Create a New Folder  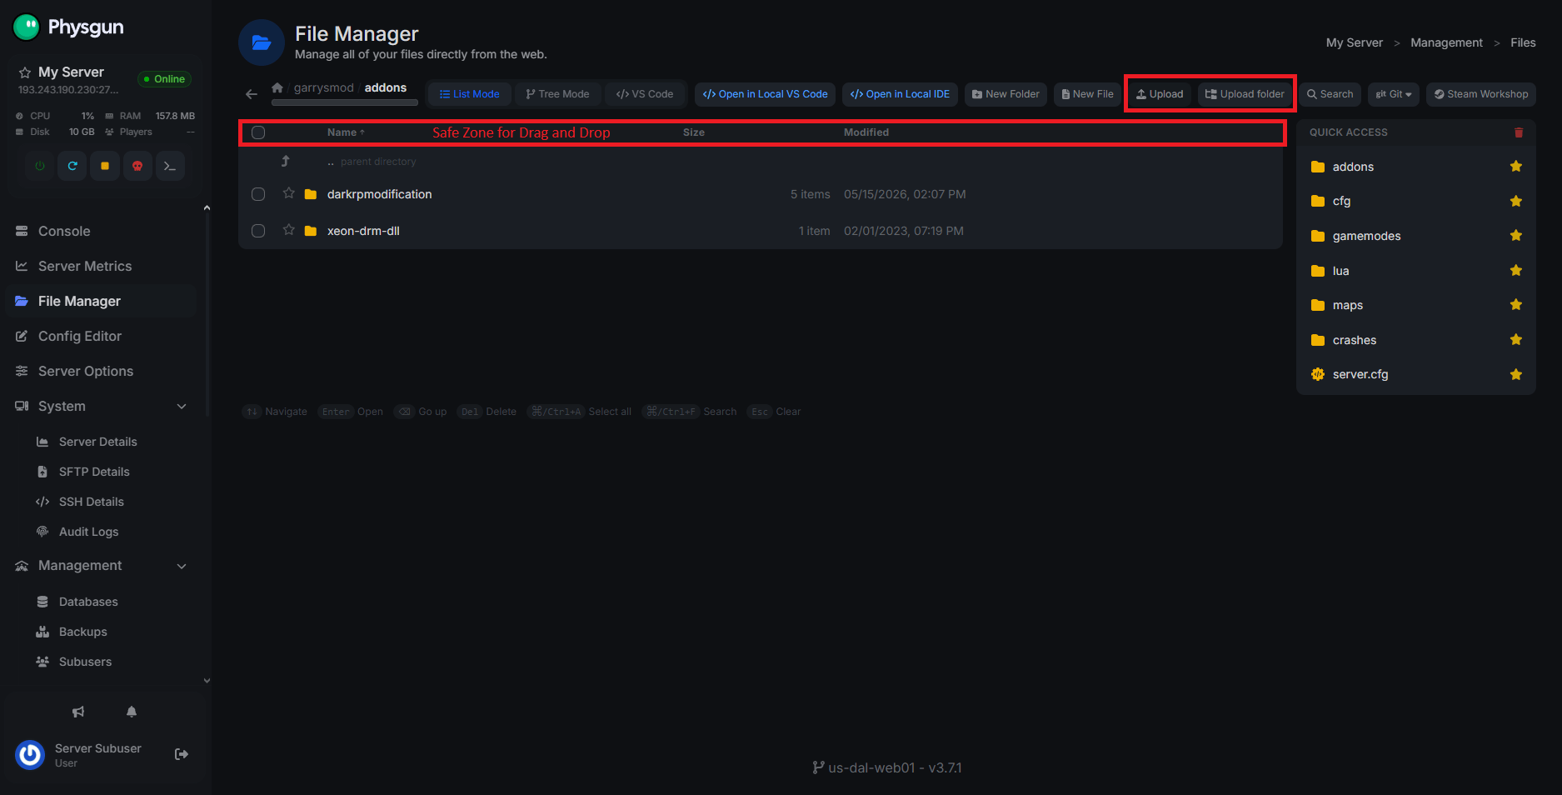pyautogui.click(x=1006, y=94)
